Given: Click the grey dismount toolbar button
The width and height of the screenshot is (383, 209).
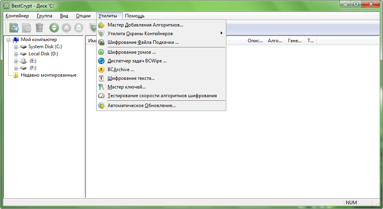Looking at the screenshot, I should 66,28.
